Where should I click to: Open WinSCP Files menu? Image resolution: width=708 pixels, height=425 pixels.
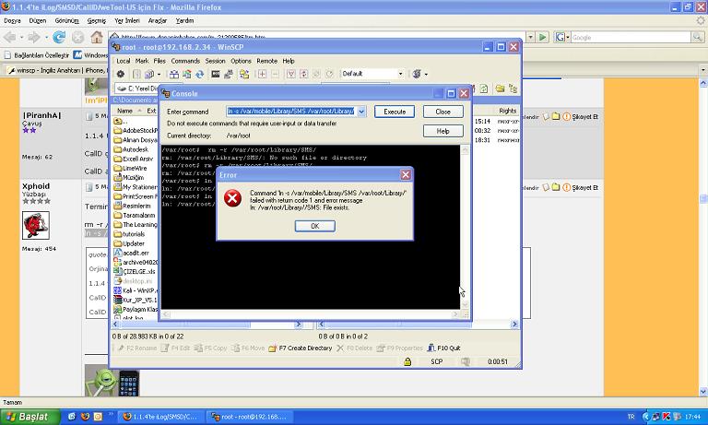[x=159, y=61]
